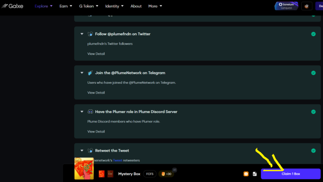The height and width of the screenshot is (182, 323).
Task: Open the About menu item
Action: tap(136, 6)
